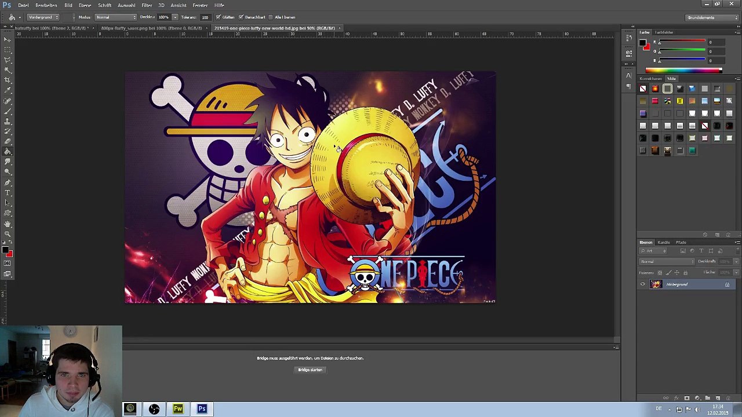742x417 pixels.
Task: Click the Bridge starten button
Action: click(310, 370)
